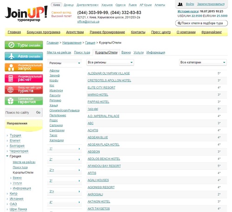The width and height of the screenshot is (232, 212).
Task: Open the ALDEMAR OLYMPIAN VILLAGE hotel link
Action: [x=109, y=73]
